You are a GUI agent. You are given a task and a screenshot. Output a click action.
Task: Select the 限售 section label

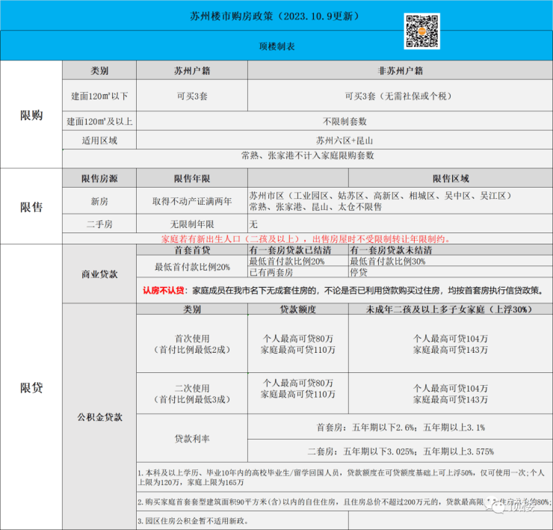[x=31, y=208]
